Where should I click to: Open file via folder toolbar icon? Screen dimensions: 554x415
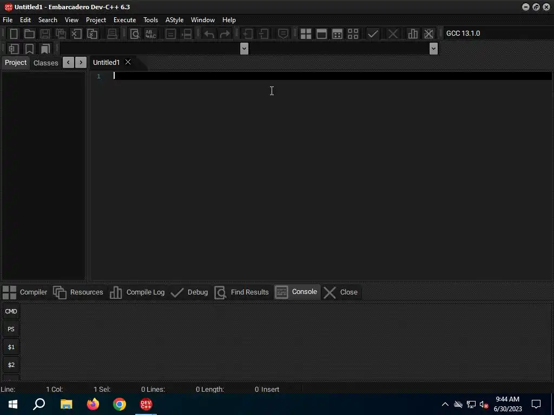29,34
